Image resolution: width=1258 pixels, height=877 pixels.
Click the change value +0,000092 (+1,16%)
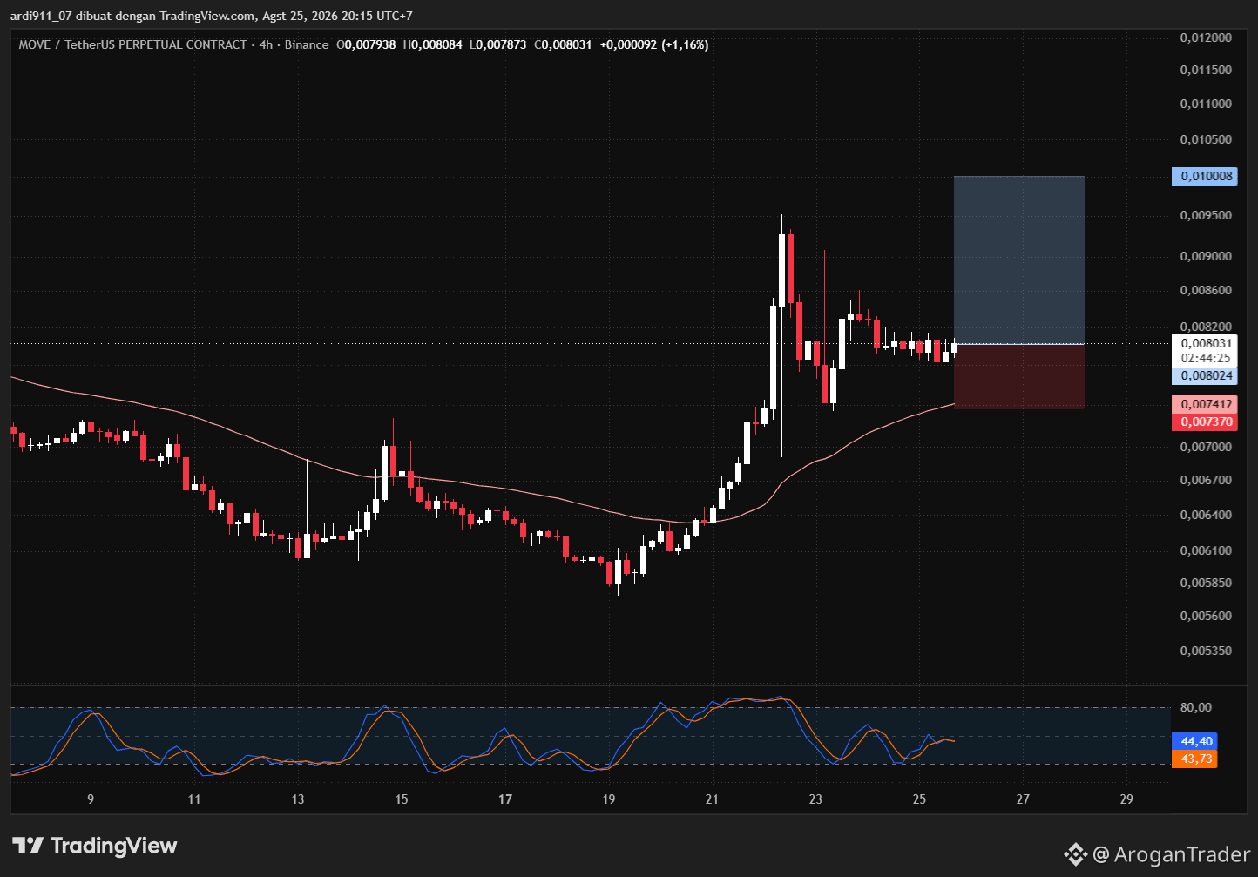(x=654, y=44)
